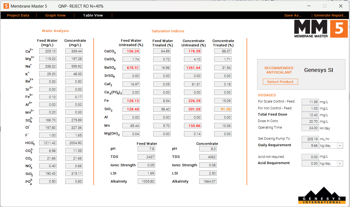Click the Na feed water value 338.32
350x207 pixels.
pos(48,66)
